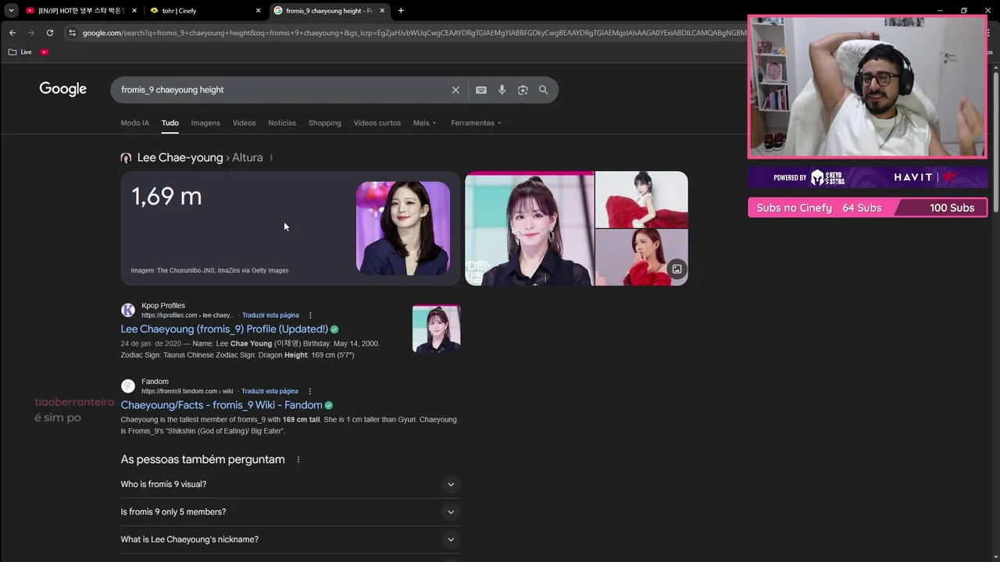
Task: Open the portrait photo in height card
Action: point(403,228)
